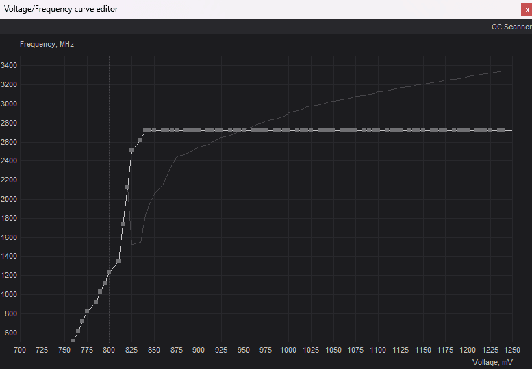532x369 pixels.
Task: Open the OC Scanner
Action: pos(511,27)
